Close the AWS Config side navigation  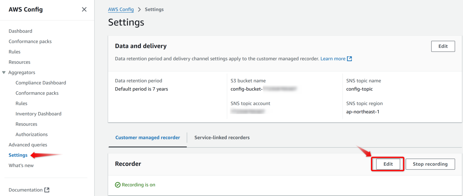(x=84, y=10)
